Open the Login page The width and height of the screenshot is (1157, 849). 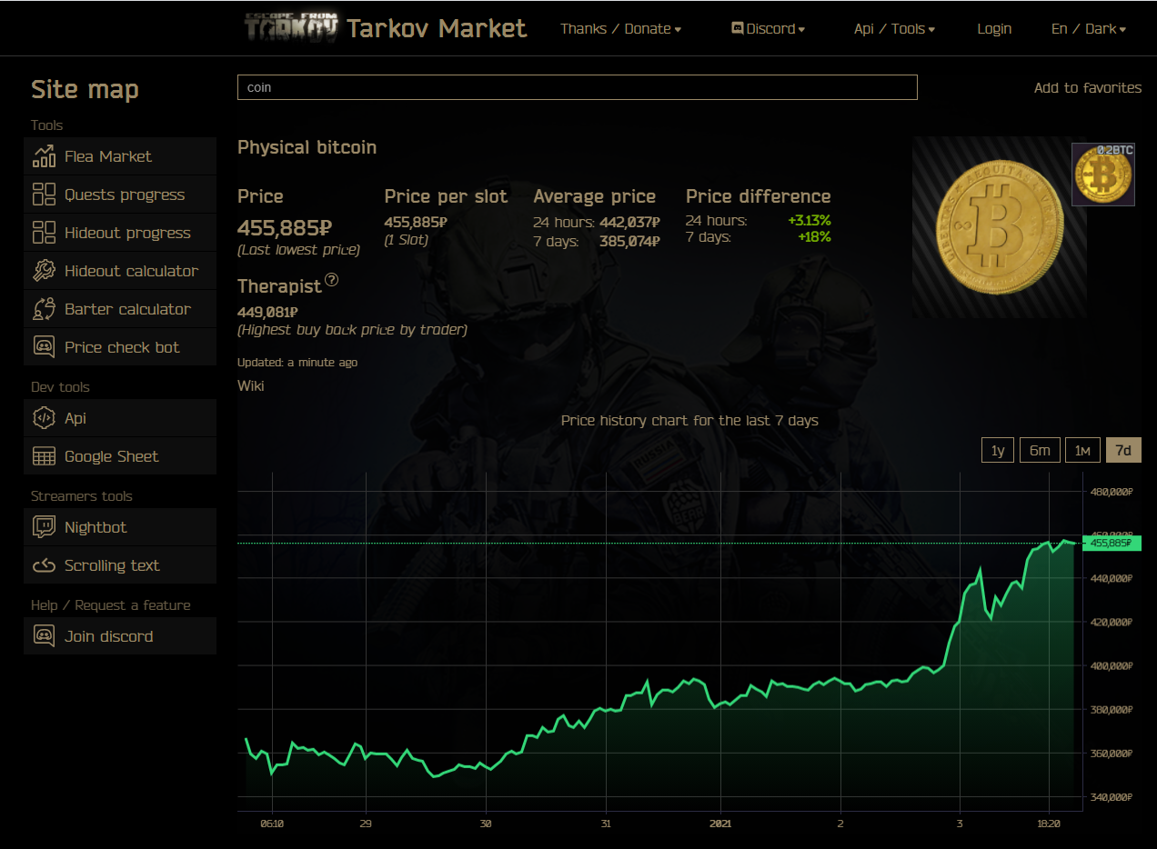(994, 28)
